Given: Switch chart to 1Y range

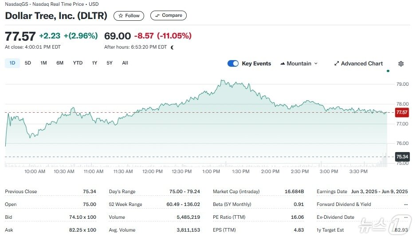Looking at the screenshot, I should [x=94, y=63].
